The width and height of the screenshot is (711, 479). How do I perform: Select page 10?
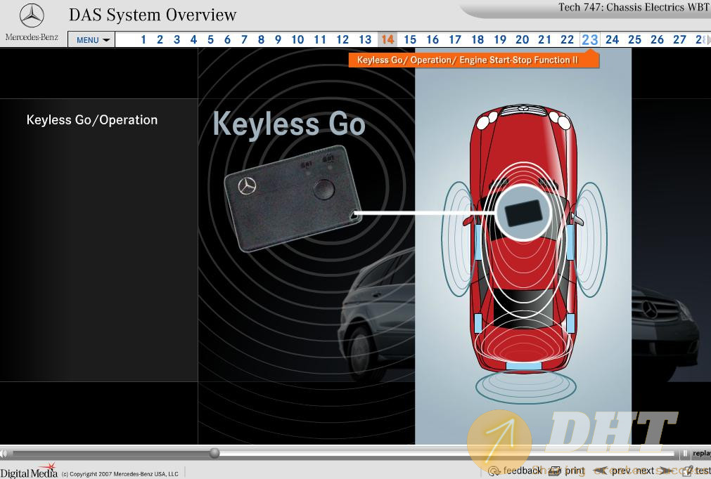297,40
